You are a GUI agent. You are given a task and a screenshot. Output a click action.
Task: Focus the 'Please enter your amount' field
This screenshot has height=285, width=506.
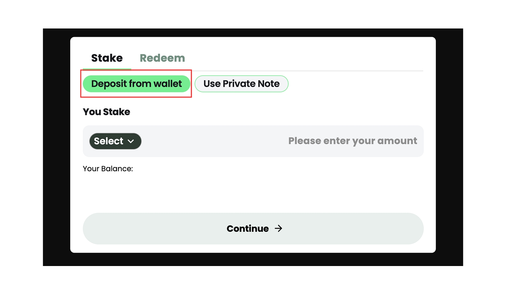(x=352, y=141)
